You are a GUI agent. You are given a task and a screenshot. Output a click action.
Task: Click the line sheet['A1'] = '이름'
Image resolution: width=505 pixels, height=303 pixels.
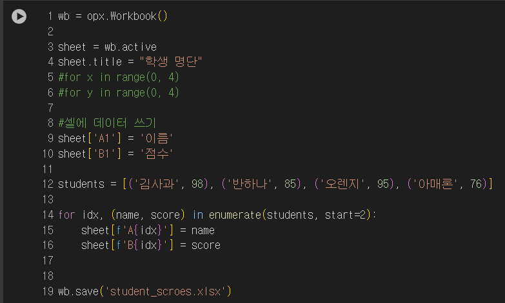click(x=115, y=138)
